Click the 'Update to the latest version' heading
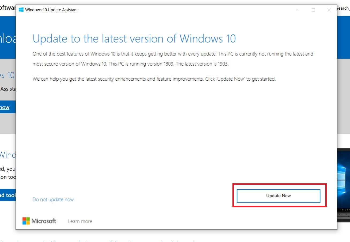Screen dimensions: 350x242 point(134,39)
